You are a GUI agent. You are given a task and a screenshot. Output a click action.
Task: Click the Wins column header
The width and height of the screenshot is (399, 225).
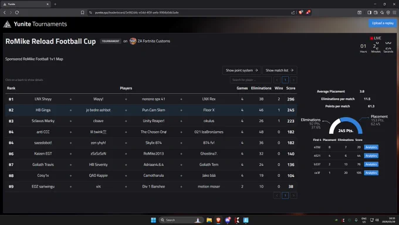pos(279,88)
